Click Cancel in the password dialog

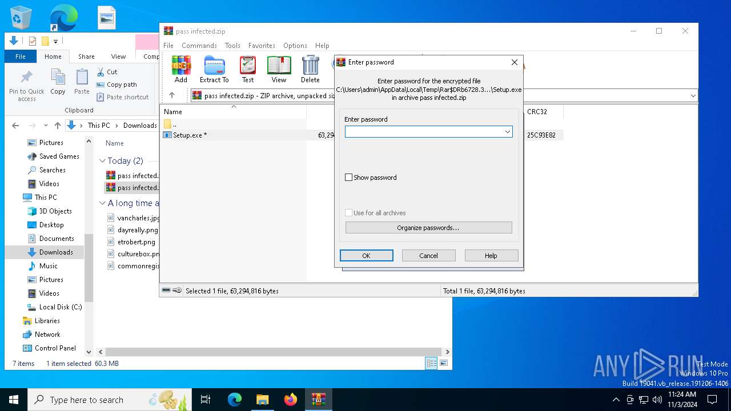tap(428, 256)
